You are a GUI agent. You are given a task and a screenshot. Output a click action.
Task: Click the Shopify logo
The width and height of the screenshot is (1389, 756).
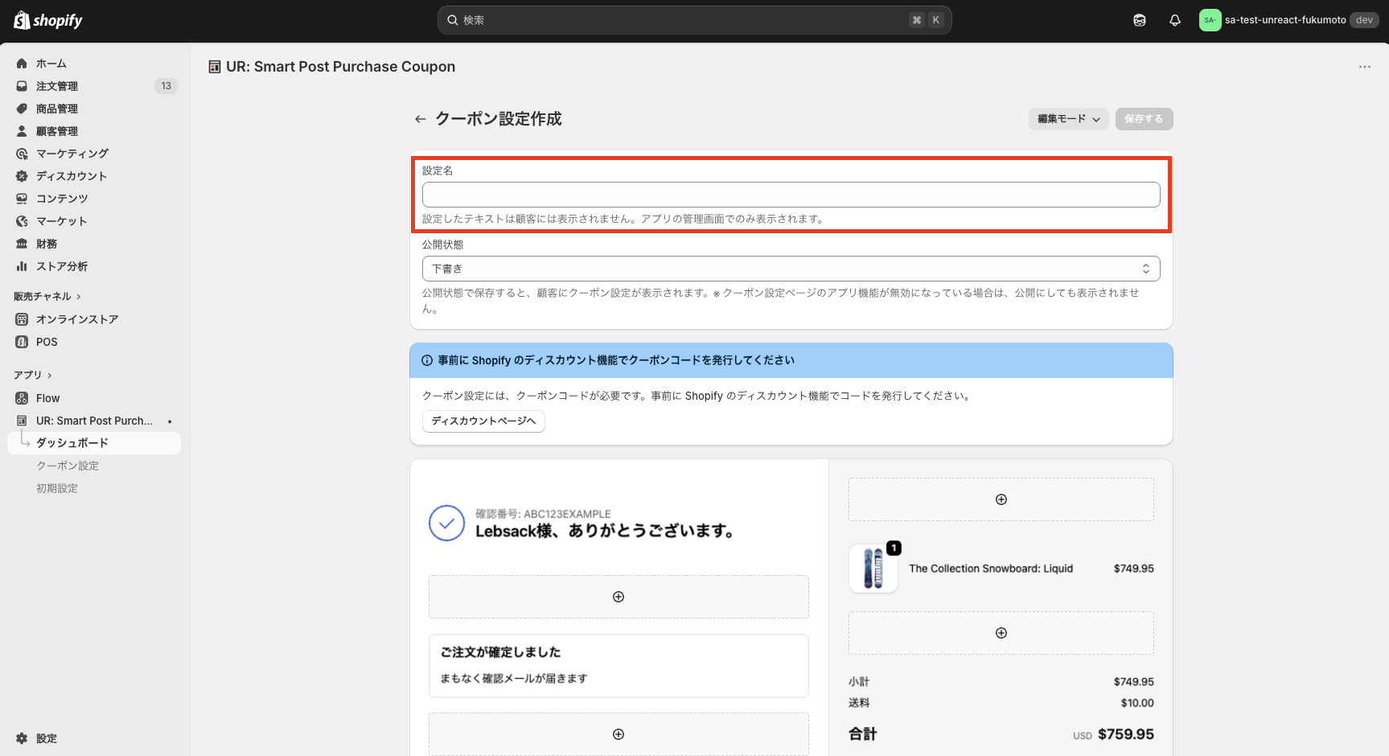[x=48, y=20]
